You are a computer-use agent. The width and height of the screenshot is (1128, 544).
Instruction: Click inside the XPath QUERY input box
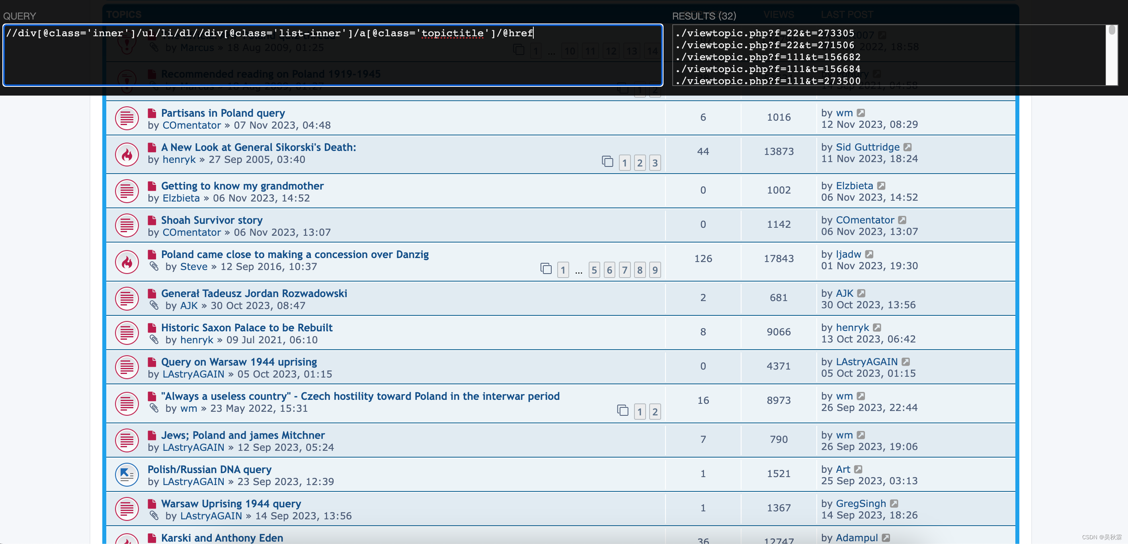[x=333, y=55]
